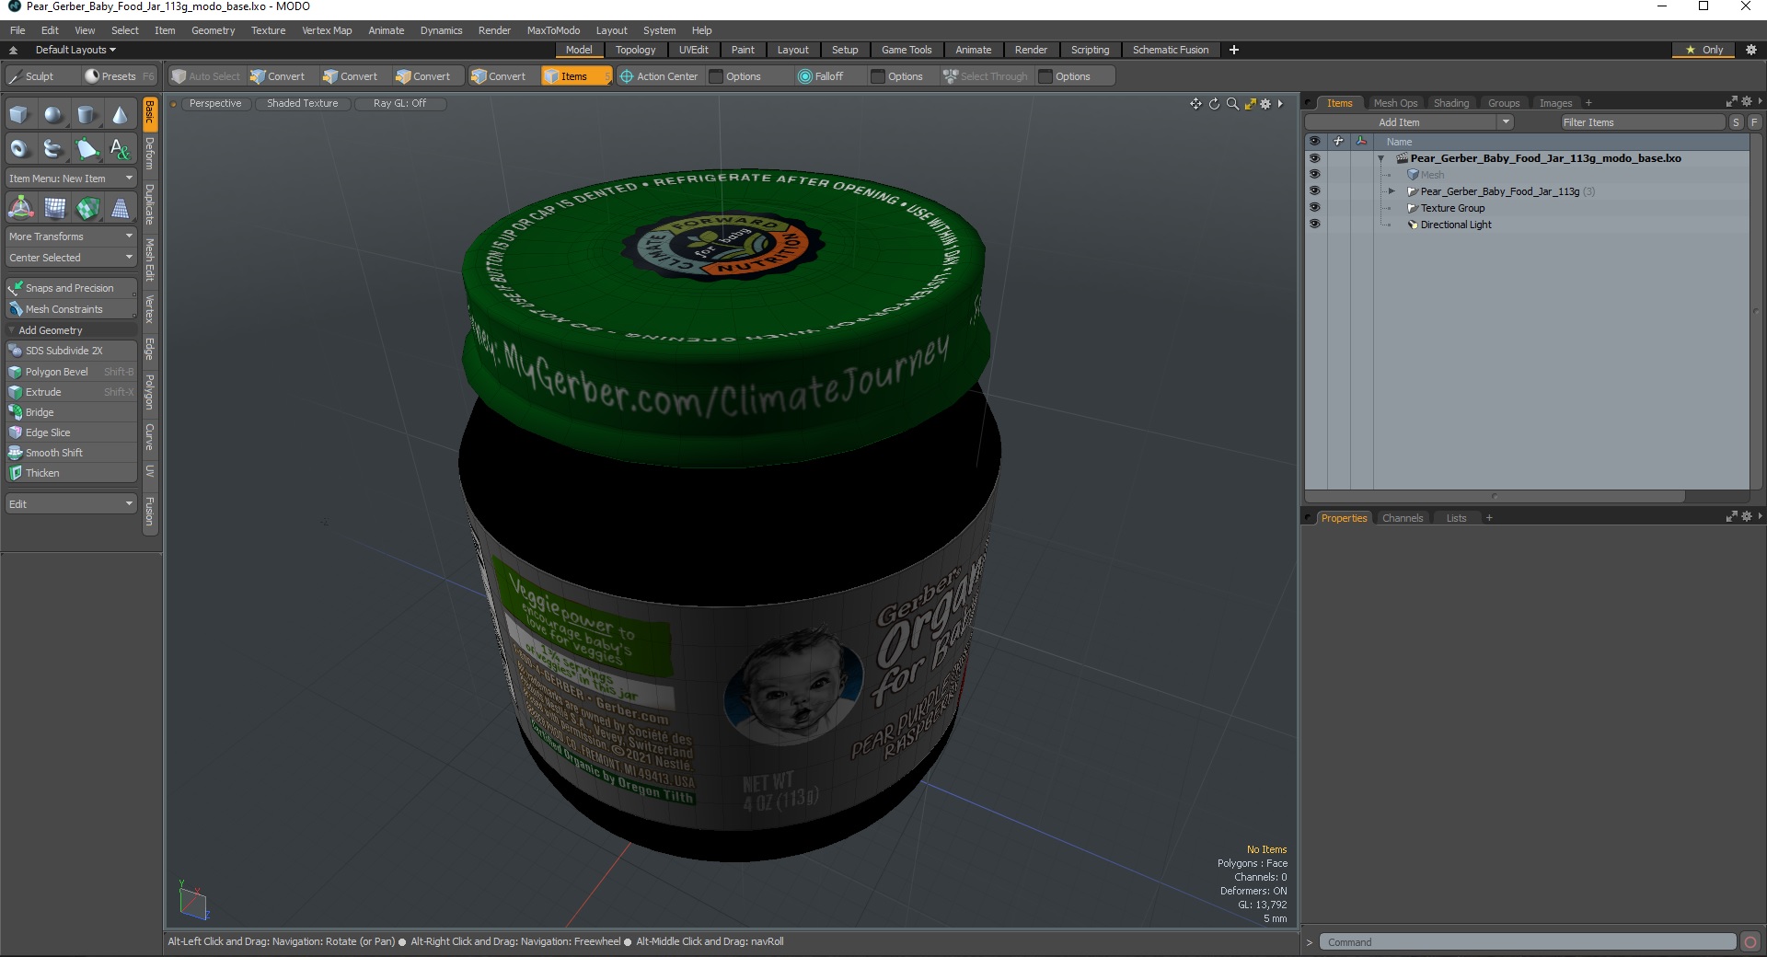
Task: Toggle visibility of Pear_Gerber_Baby_Food_Jar_113g group
Action: (1314, 191)
